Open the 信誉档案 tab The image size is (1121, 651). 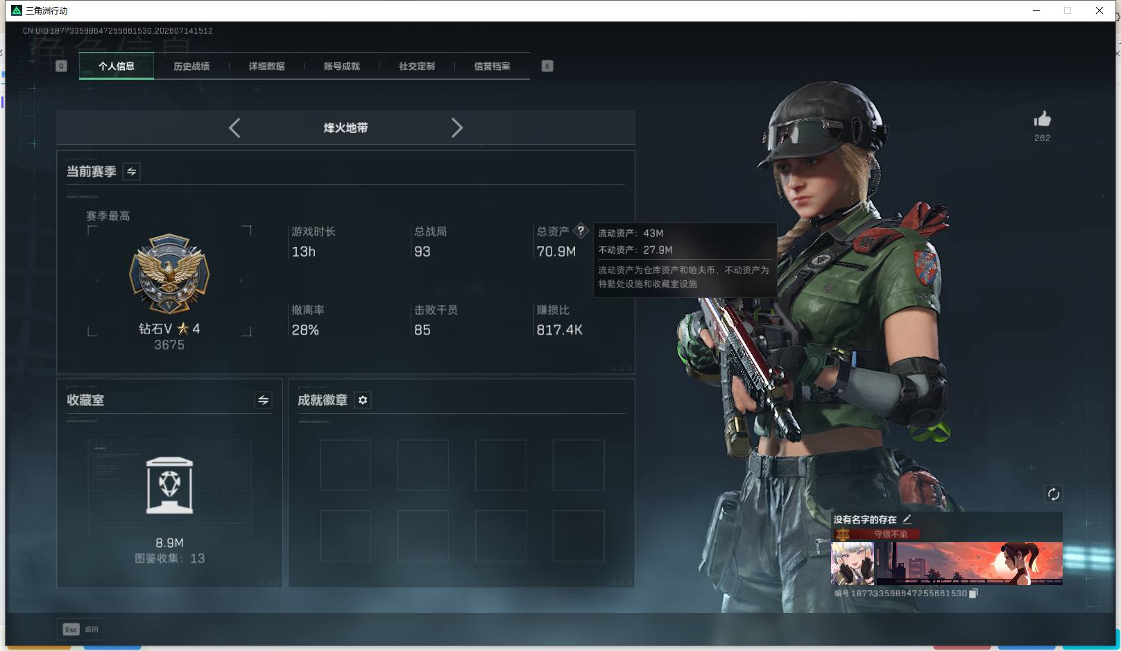[492, 67]
